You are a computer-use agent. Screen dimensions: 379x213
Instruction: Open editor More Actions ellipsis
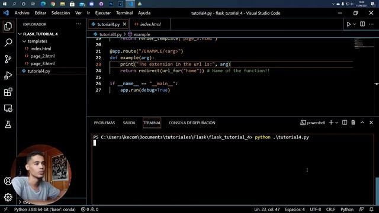click(x=371, y=24)
